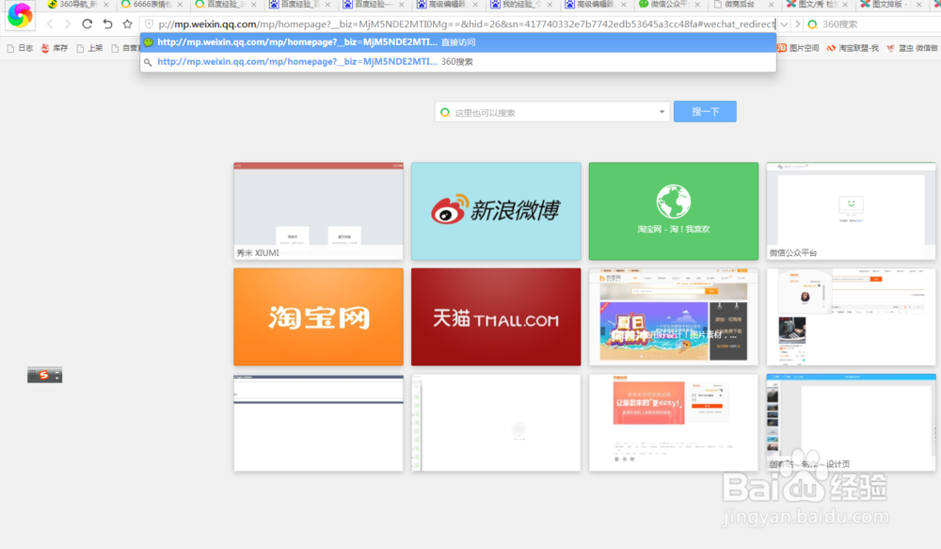Select the 直接访问 URL suggestion
This screenshot has width=941, height=549.
pos(458,42)
